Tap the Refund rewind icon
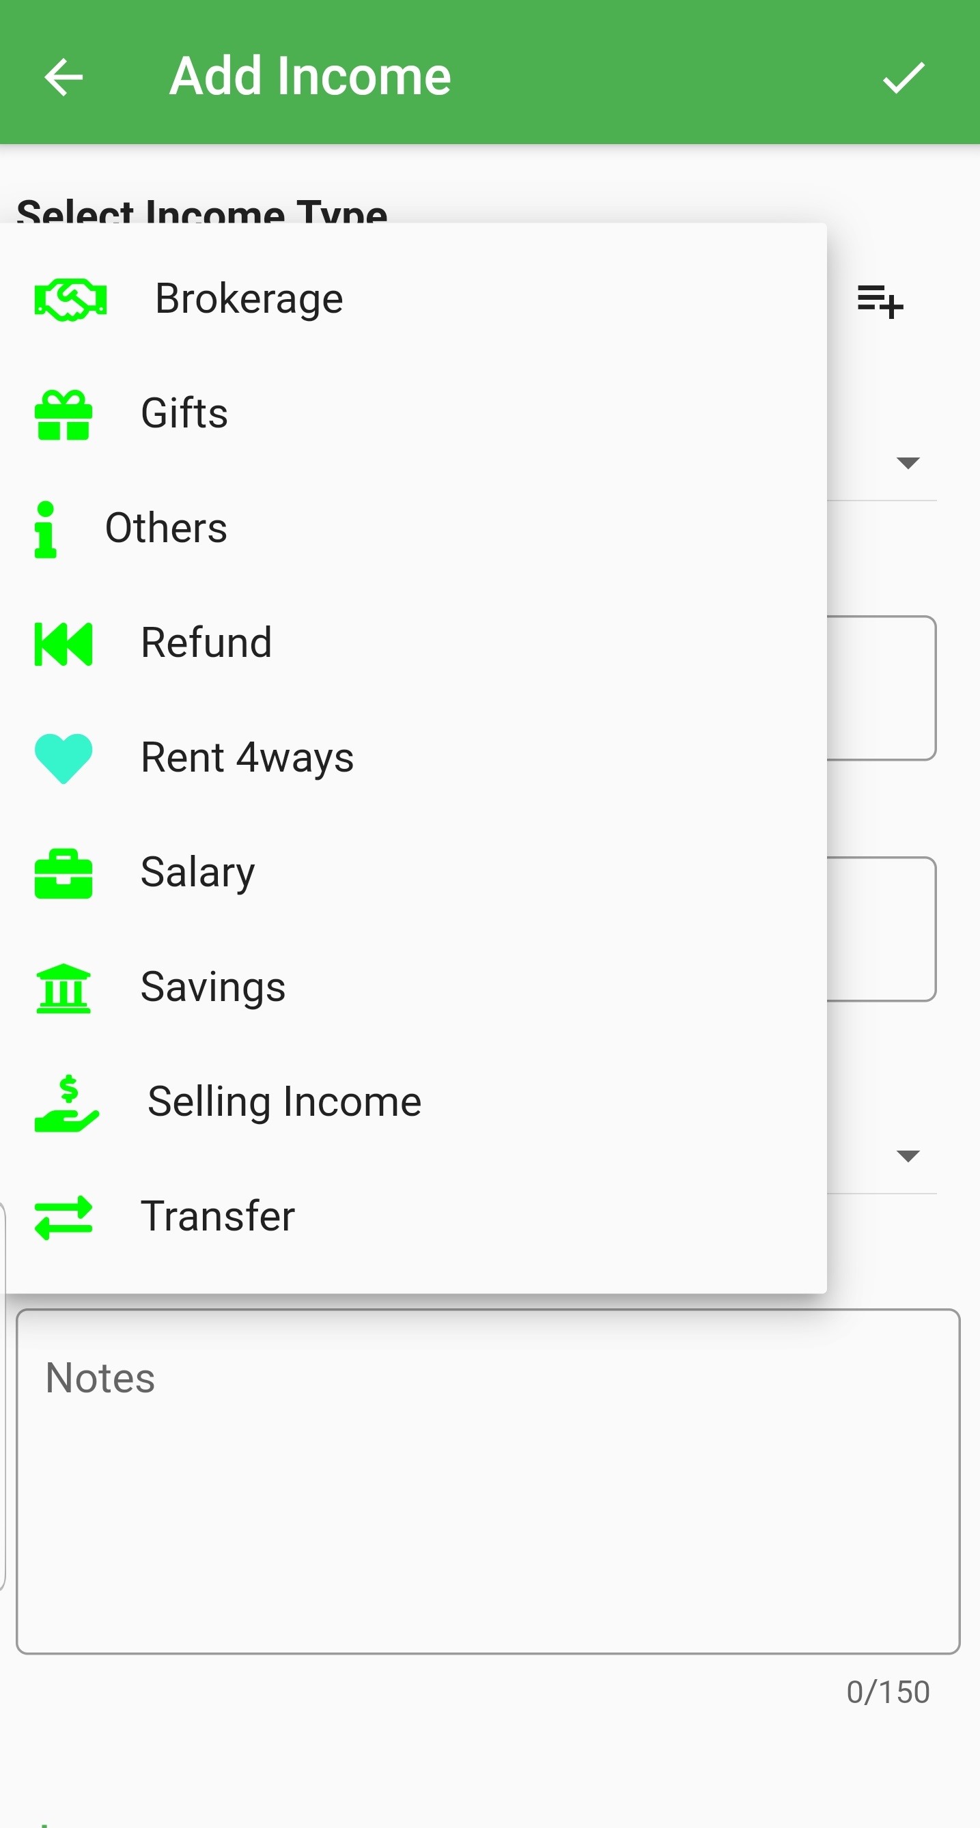This screenshot has width=980, height=1828. pos(63,644)
